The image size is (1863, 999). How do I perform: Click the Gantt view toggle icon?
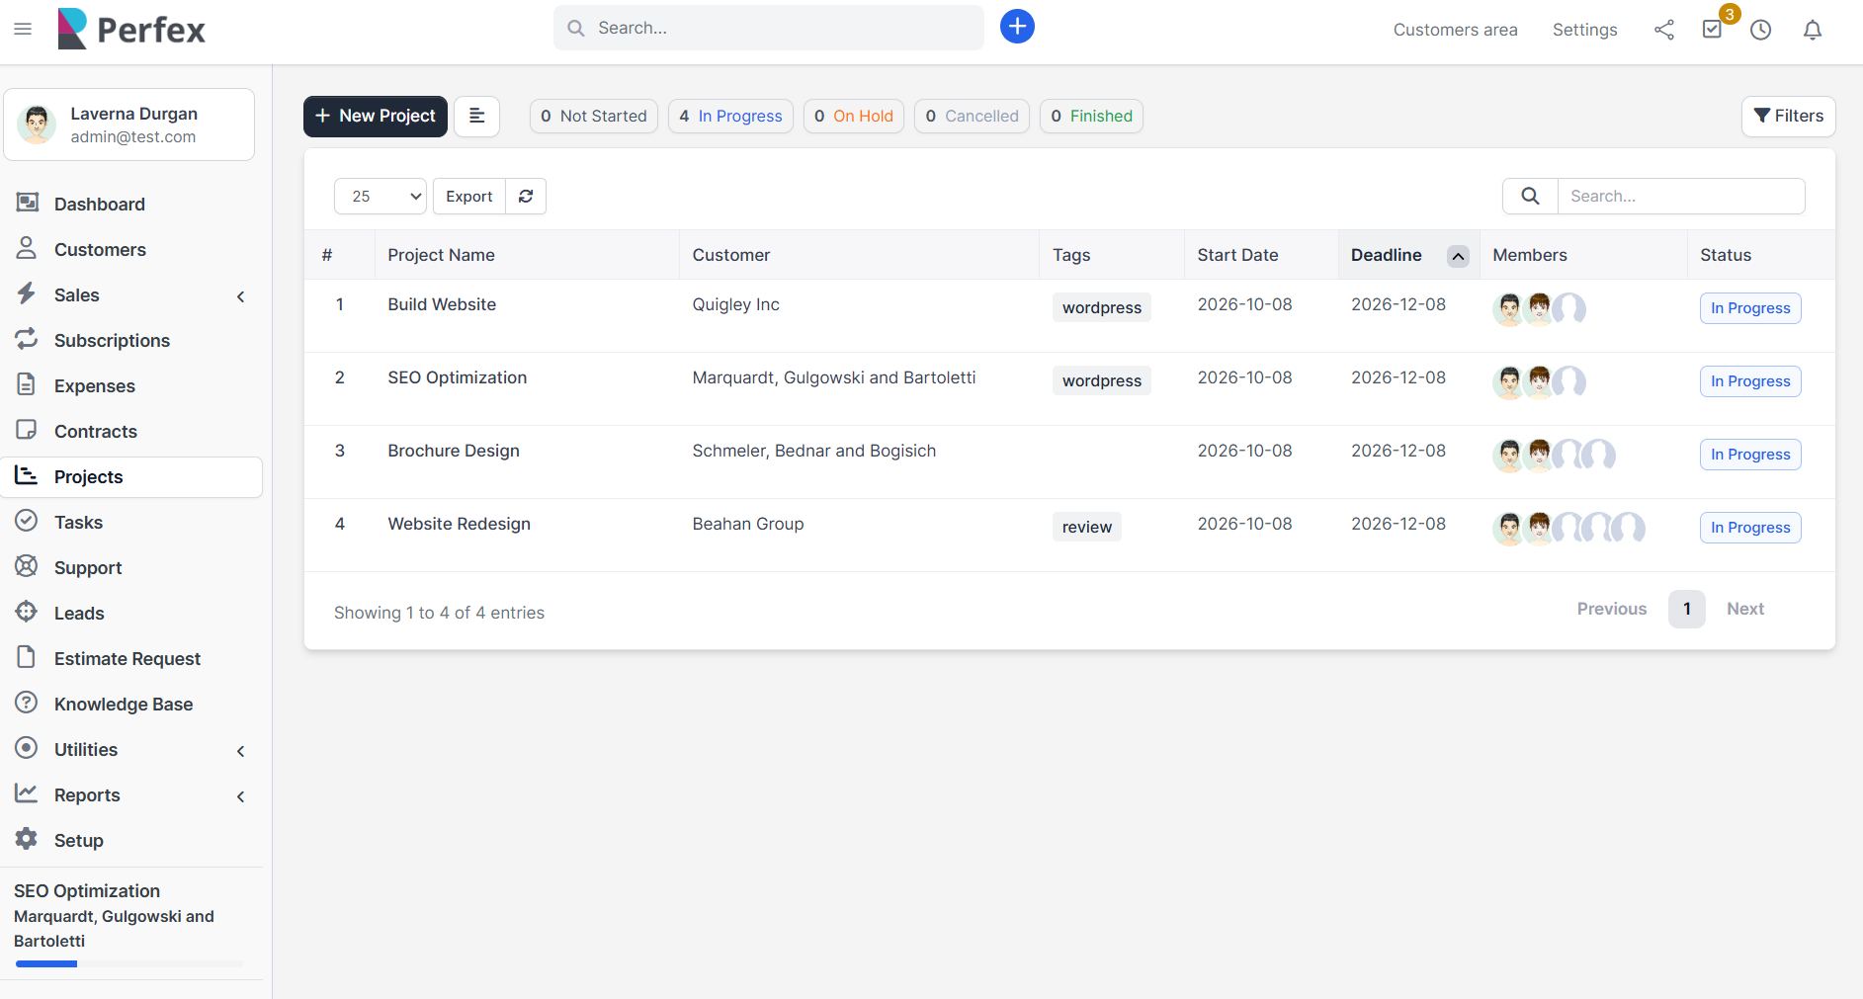click(x=476, y=116)
